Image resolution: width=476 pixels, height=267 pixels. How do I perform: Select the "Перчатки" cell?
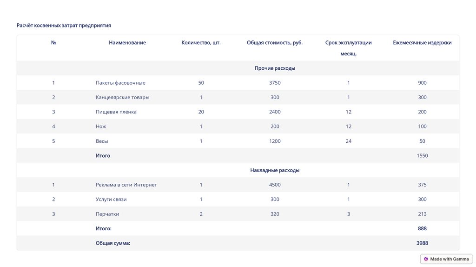point(107,214)
